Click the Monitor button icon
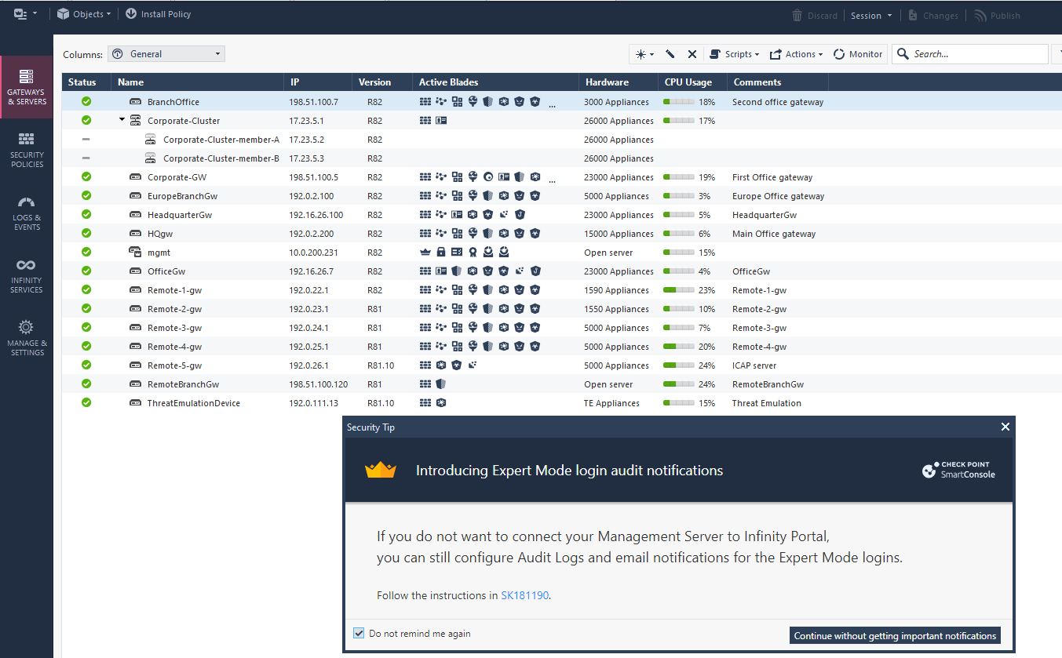Viewport: 1062px width, 658px height. tap(839, 54)
